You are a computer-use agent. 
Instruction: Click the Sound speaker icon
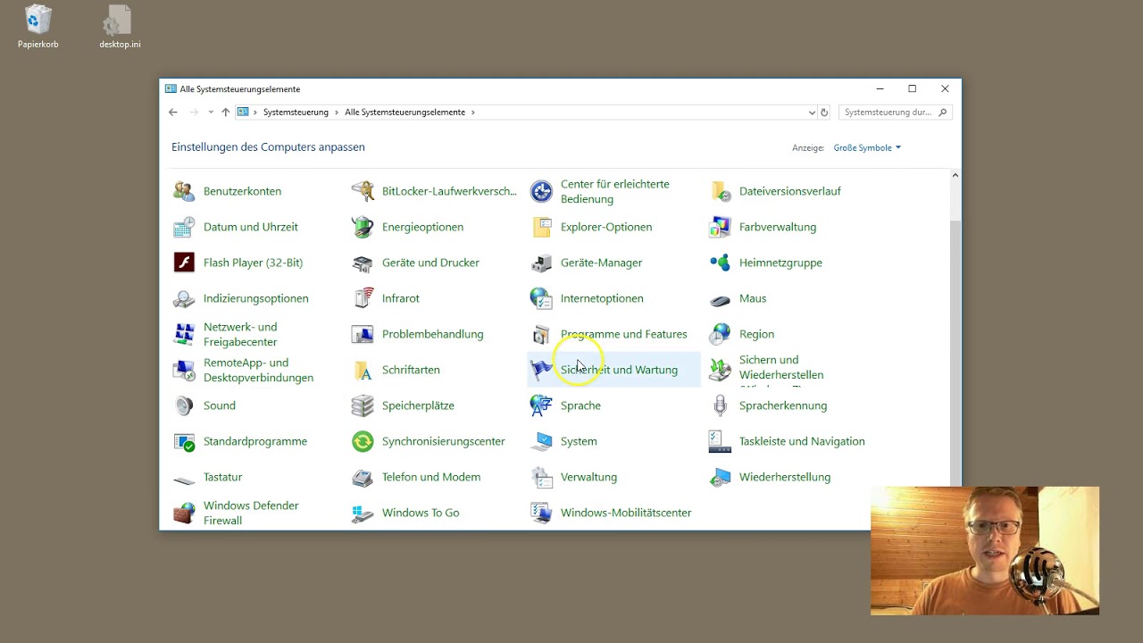[184, 405]
